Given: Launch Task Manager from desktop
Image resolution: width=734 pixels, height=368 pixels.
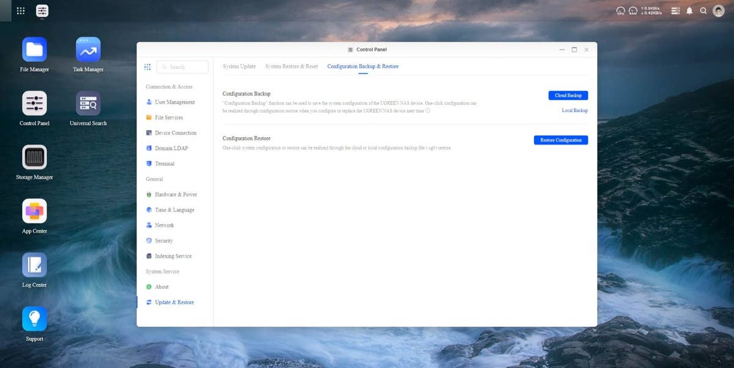Looking at the screenshot, I should click(88, 50).
